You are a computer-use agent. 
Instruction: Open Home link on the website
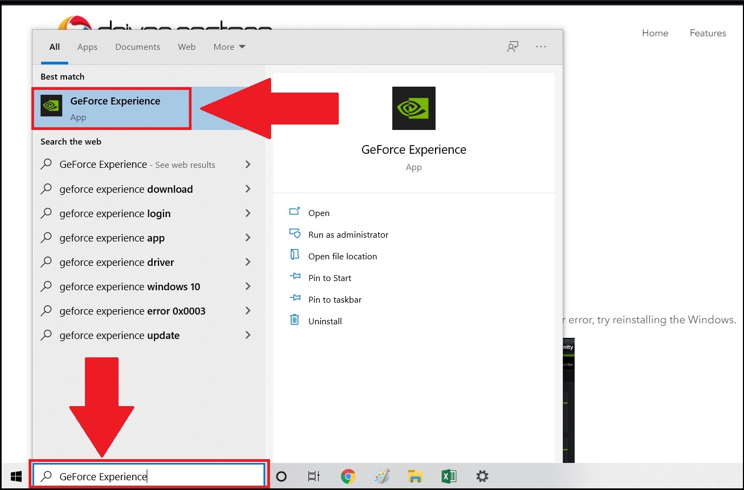(x=655, y=33)
